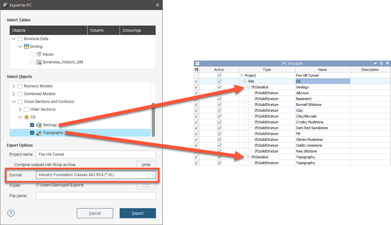391x225 pixels.
Task: Click the IFC Structure column chooser icon
Action: click(197, 70)
